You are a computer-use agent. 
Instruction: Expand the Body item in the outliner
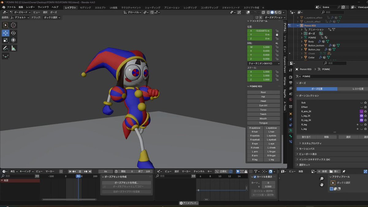(x=301, y=41)
